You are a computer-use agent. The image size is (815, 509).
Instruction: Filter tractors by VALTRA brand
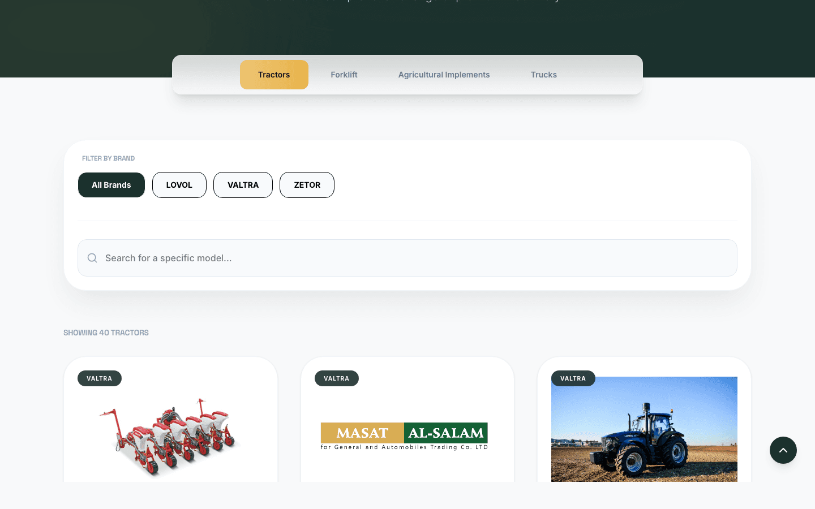pos(243,185)
